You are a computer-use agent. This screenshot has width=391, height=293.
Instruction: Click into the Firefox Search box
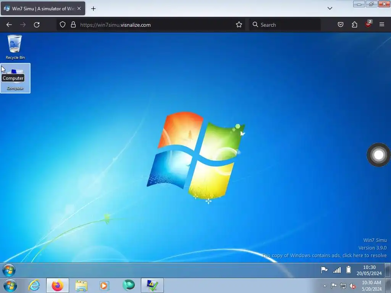[x=285, y=25]
